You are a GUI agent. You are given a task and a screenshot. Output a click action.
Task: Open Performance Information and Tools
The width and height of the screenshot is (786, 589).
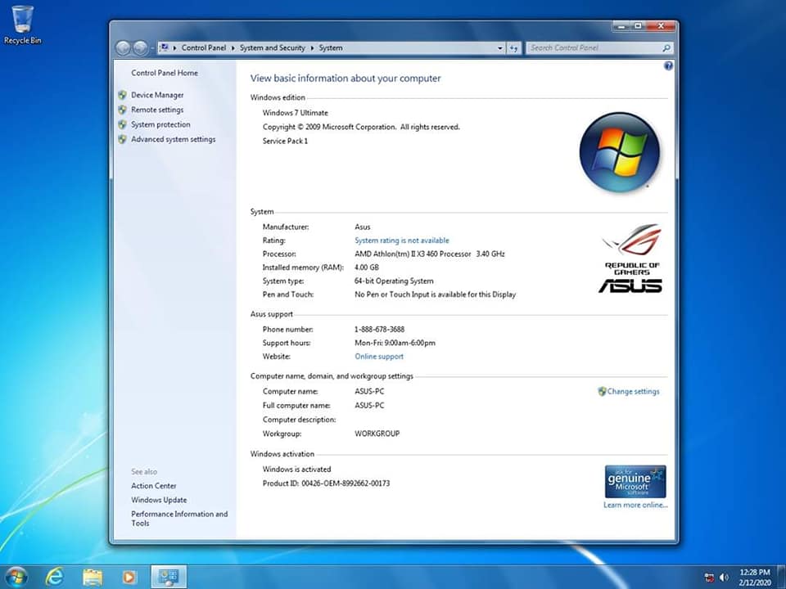pyautogui.click(x=179, y=519)
